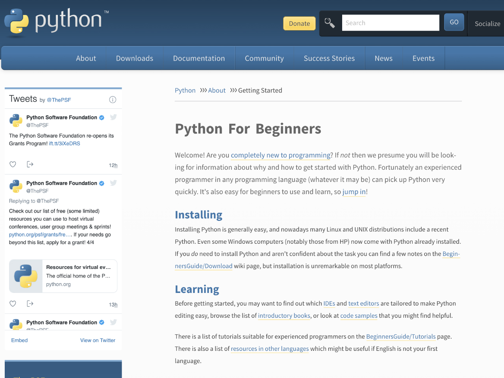This screenshot has height=378, width=504.
Task: Open BeginnersGuide/Download wiki link
Action: point(204,266)
